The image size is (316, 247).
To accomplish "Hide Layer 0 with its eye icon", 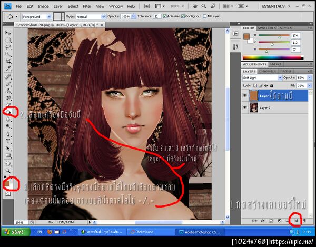I will tap(245, 107).
